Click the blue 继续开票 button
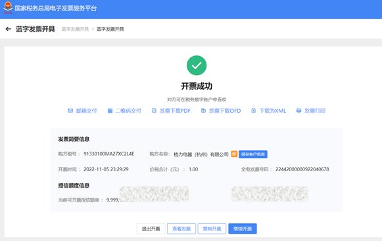The width and height of the screenshot is (382, 241). [x=243, y=228]
